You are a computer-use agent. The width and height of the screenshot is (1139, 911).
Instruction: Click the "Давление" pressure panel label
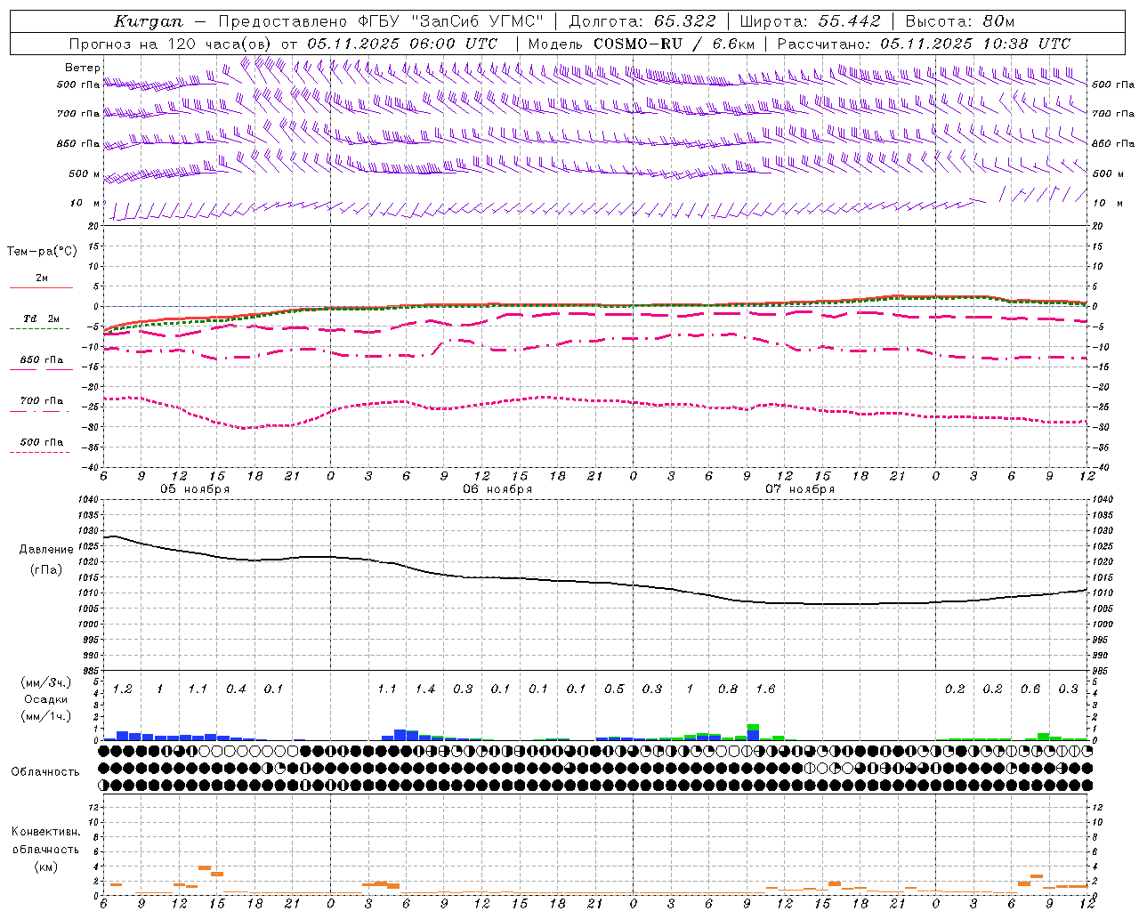tap(46, 550)
